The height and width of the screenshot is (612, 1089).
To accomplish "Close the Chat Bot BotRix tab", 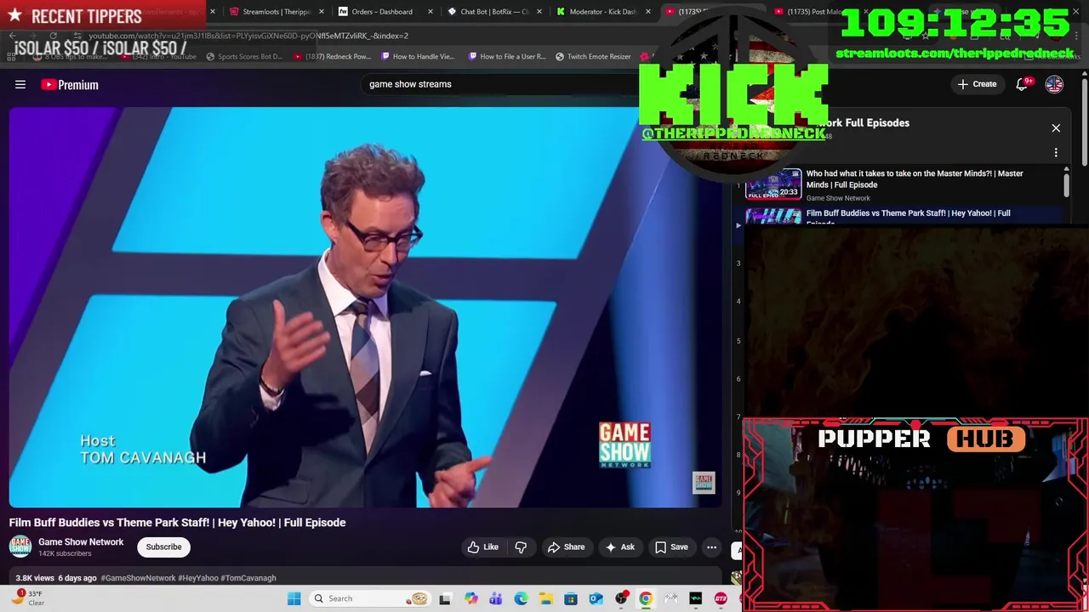I will pyautogui.click(x=539, y=12).
